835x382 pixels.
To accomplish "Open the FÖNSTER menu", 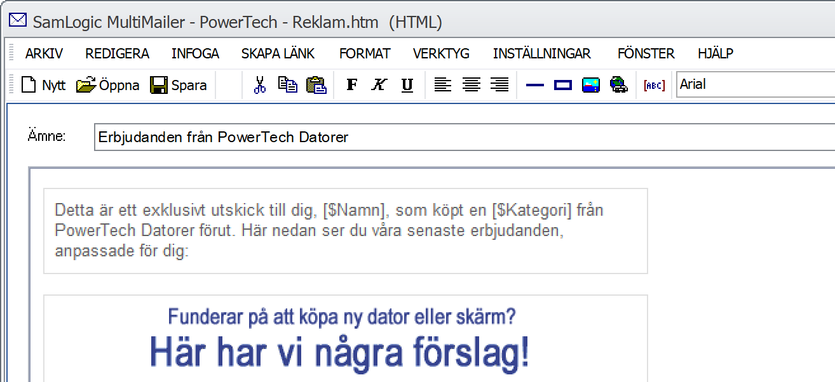I will [646, 54].
